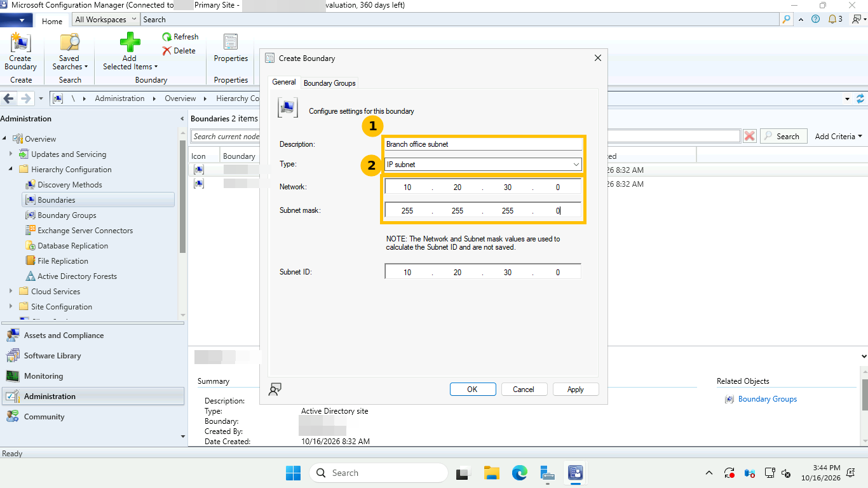
Task: Click the taskbar Search box
Action: click(x=378, y=473)
